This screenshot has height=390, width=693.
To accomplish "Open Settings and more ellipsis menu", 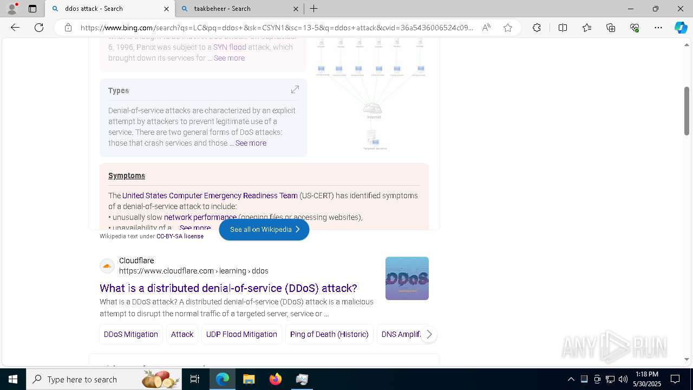I will pyautogui.click(x=658, y=28).
